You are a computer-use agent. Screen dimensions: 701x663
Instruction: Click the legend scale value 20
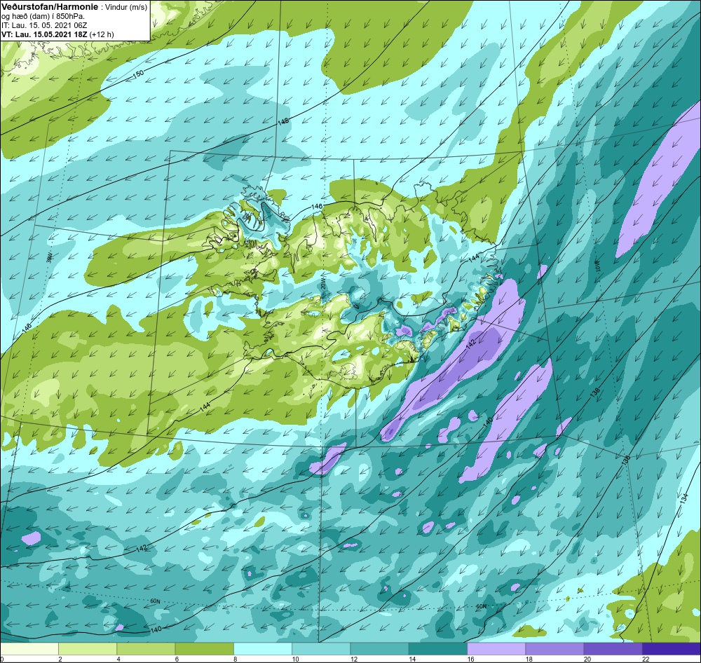pyautogui.click(x=587, y=659)
